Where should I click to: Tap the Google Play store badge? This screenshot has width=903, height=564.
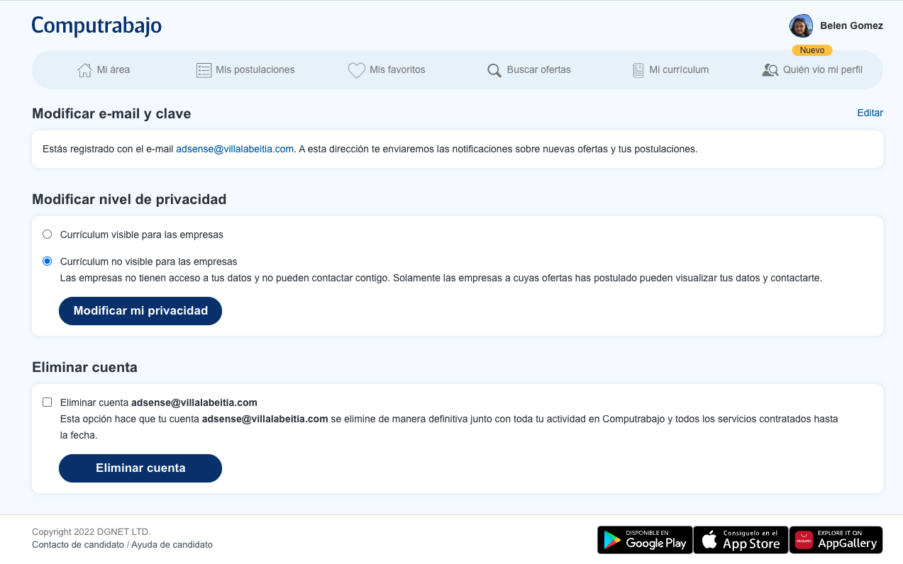point(645,540)
